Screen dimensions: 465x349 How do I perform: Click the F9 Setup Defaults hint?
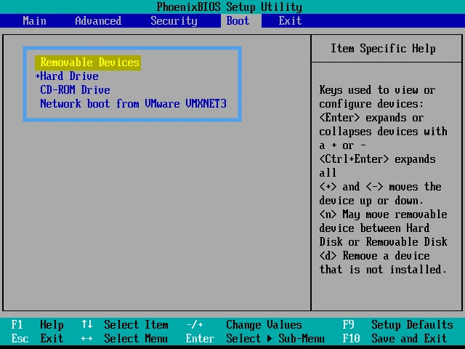pyautogui.click(x=397, y=325)
